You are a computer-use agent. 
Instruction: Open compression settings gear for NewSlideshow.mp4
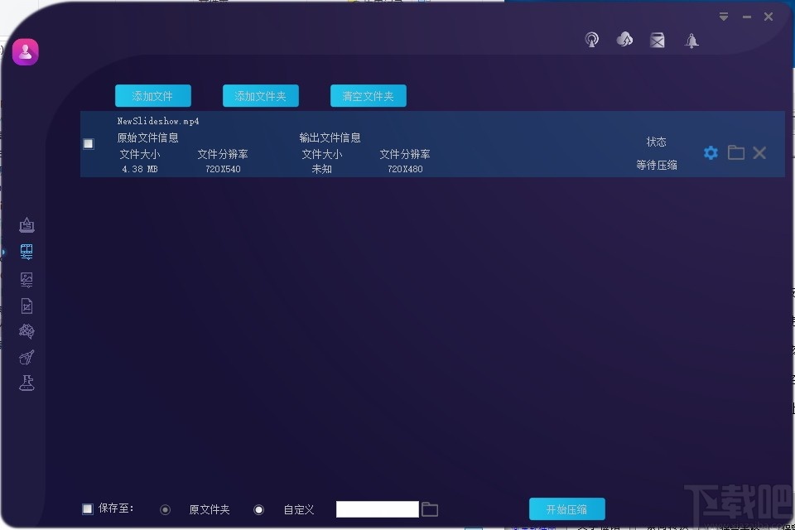point(711,152)
